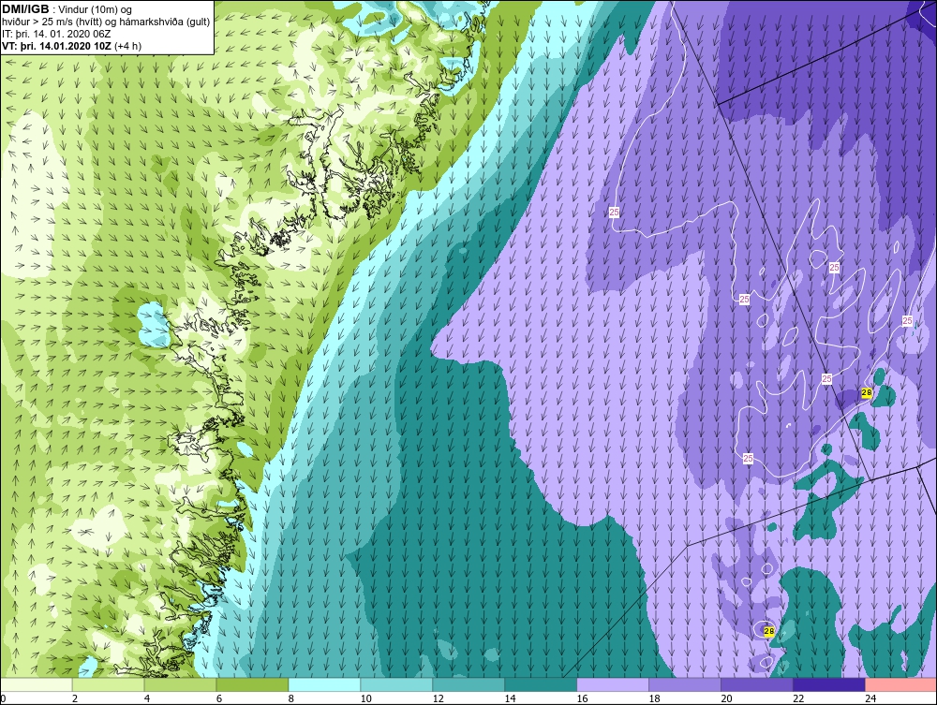Click the pink legend swatch above 24 m/s

pyautogui.click(x=900, y=684)
